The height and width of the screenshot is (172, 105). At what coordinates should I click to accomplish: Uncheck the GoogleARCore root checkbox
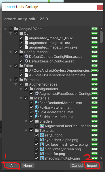[11, 29]
